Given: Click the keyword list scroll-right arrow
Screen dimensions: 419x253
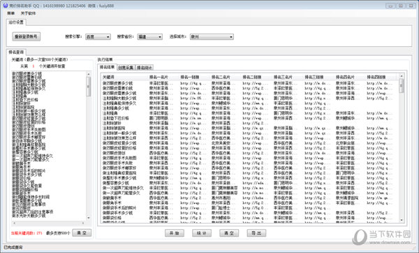Looking at the screenshot, I should click(x=83, y=223).
